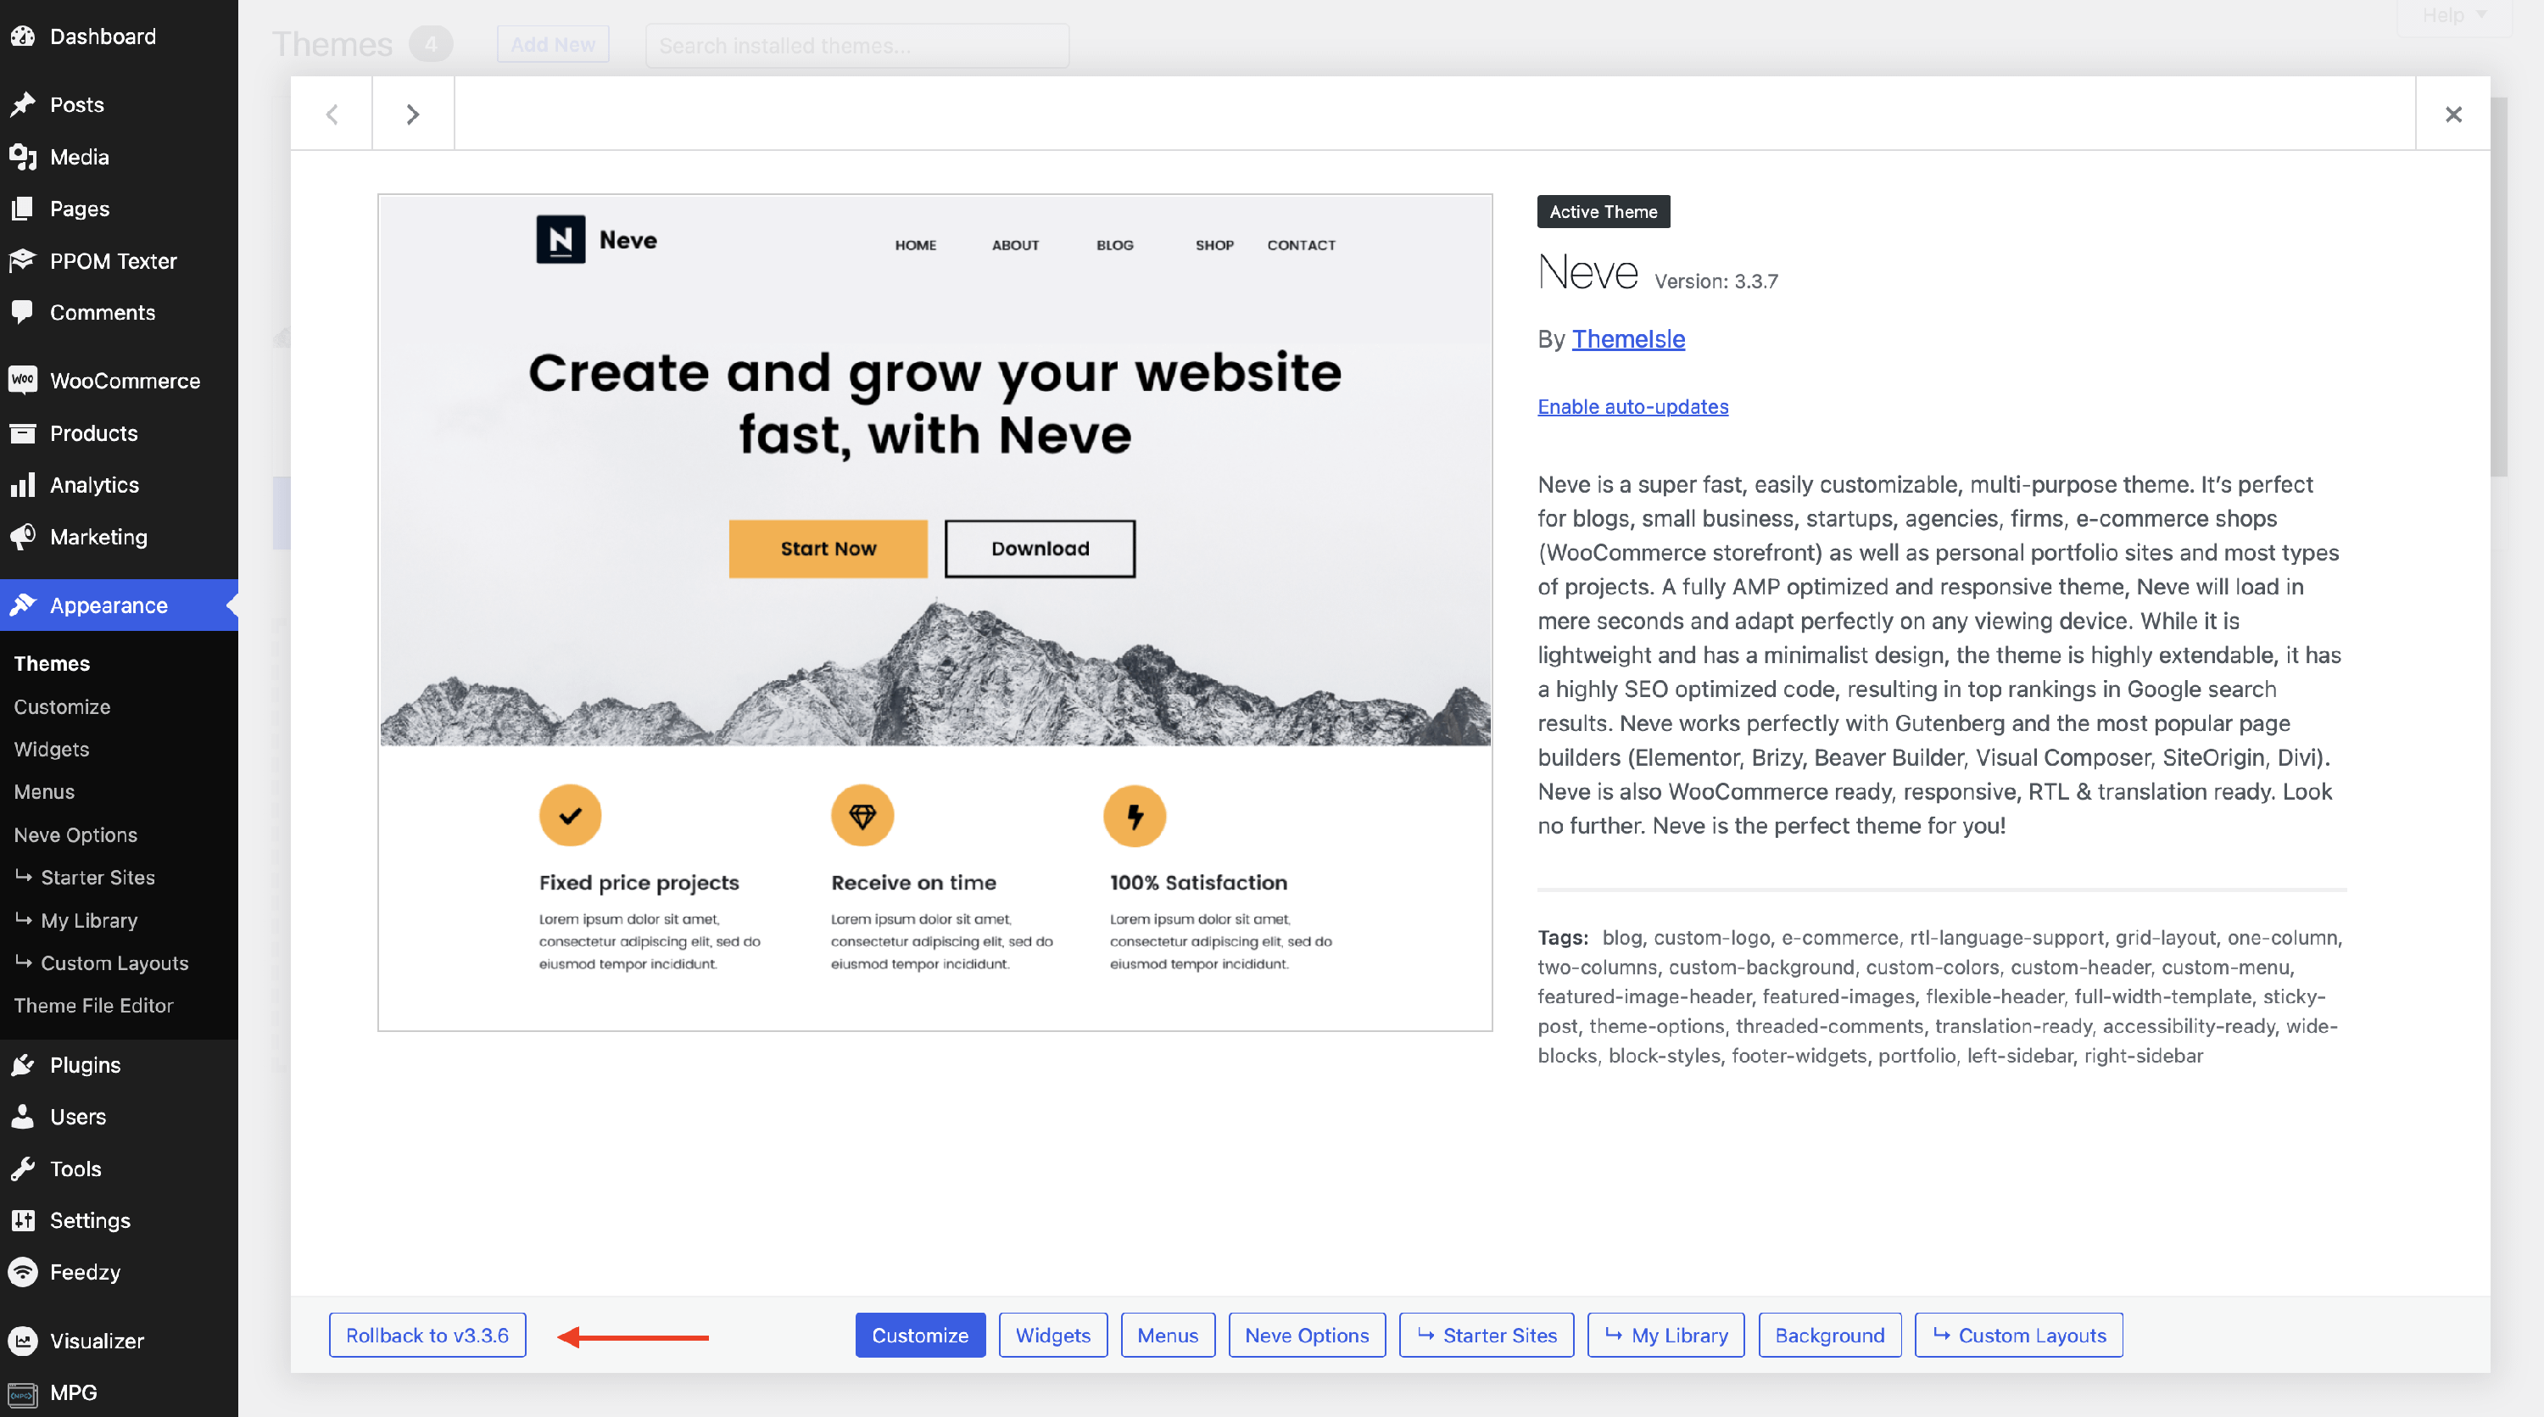Click the Analytics bar chart icon
Screen dimensions: 2544x1417
(23, 485)
